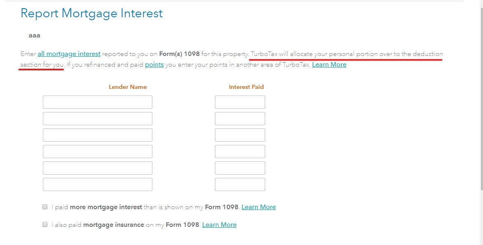
Task: Select the fourth Interest Paid field
Action: coord(240,152)
